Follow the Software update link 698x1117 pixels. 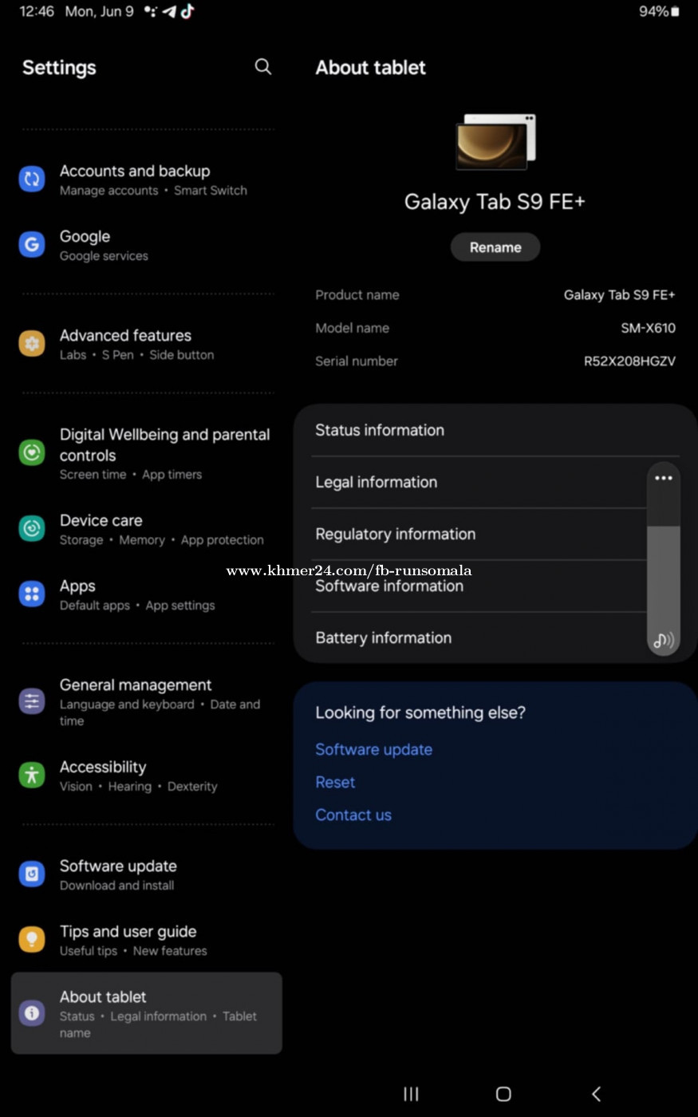[373, 749]
